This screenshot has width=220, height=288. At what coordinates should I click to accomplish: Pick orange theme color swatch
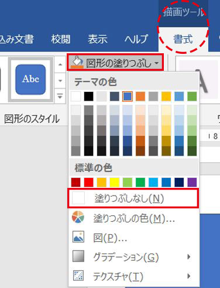(140, 97)
